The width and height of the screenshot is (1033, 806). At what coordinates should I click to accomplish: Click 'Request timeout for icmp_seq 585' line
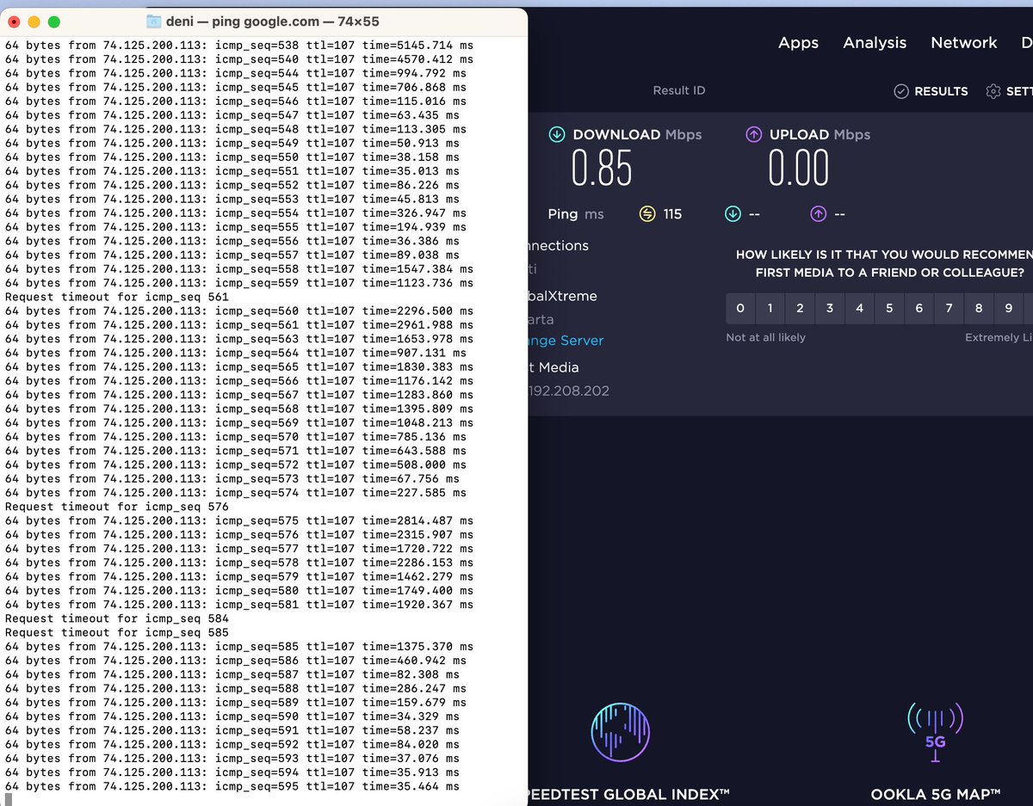click(117, 632)
